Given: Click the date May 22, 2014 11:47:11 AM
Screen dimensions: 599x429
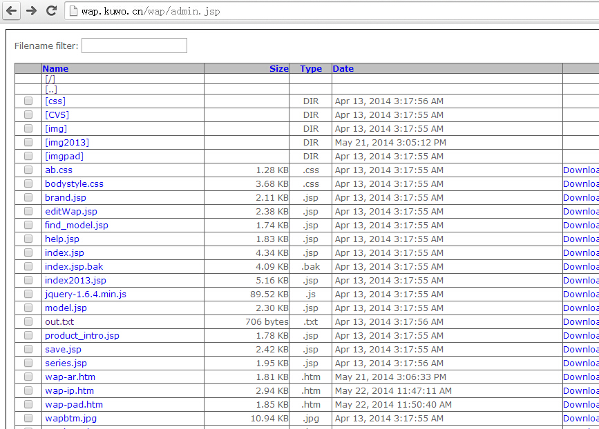Looking at the screenshot, I should [x=393, y=391].
